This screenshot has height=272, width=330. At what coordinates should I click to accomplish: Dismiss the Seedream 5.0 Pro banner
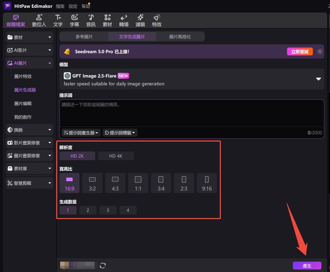tap(320, 51)
